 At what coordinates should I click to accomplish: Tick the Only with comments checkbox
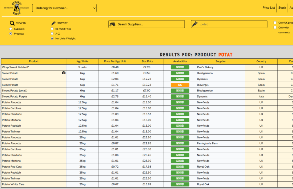coord(275,27)
